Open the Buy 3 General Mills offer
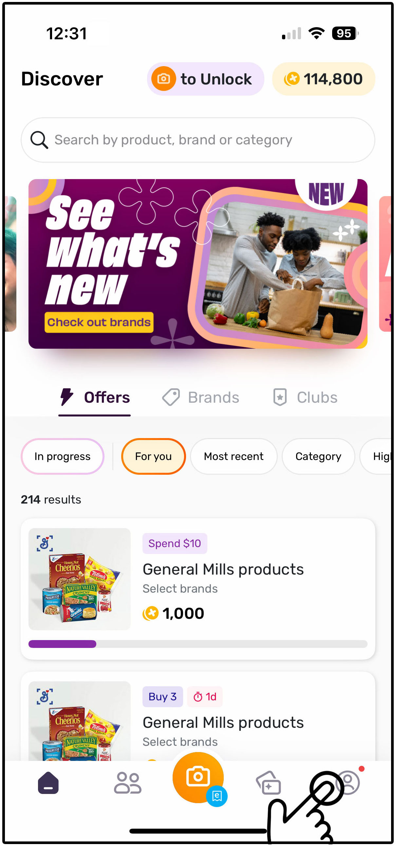This screenshot has height=847, width=396. [198, 717]
